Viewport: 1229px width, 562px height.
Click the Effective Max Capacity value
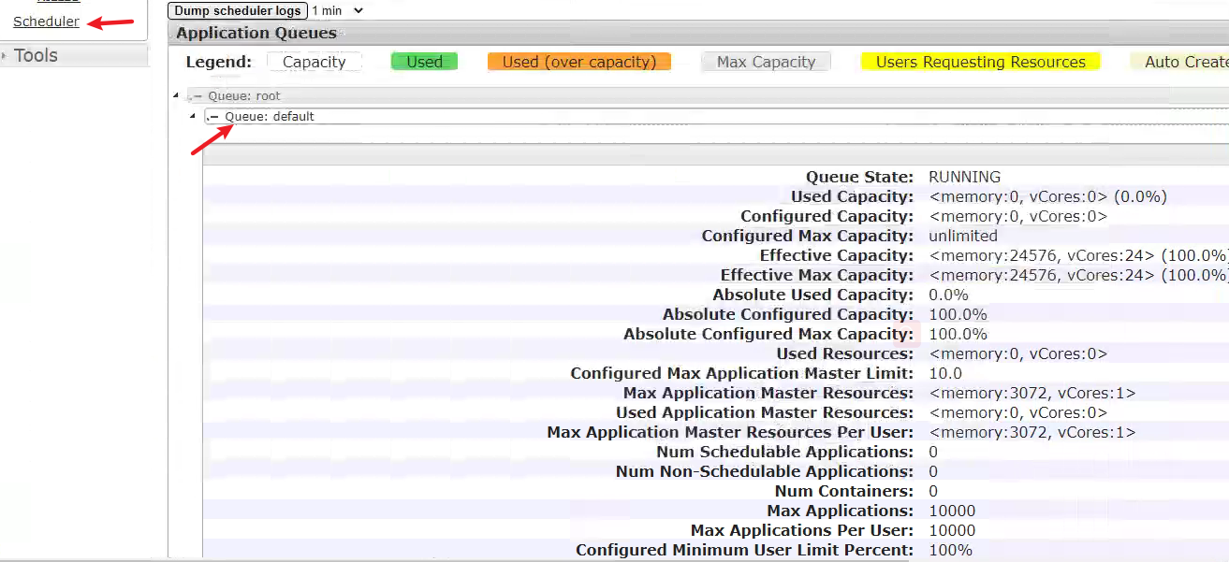point(1078,275)
